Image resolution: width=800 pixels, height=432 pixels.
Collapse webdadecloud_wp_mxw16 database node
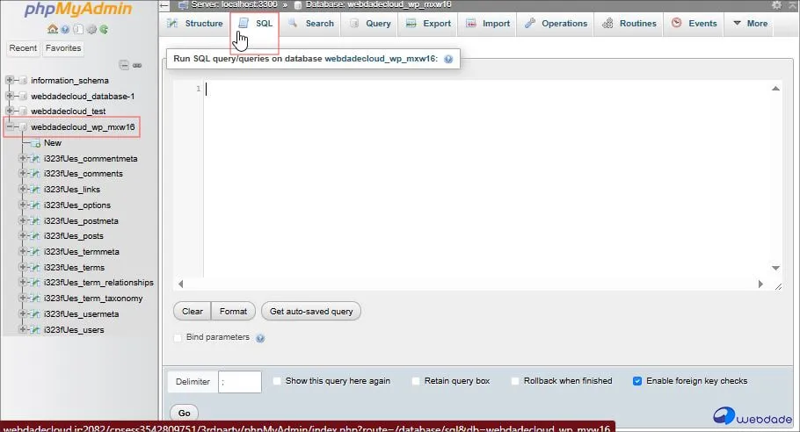tap(10, 127)
